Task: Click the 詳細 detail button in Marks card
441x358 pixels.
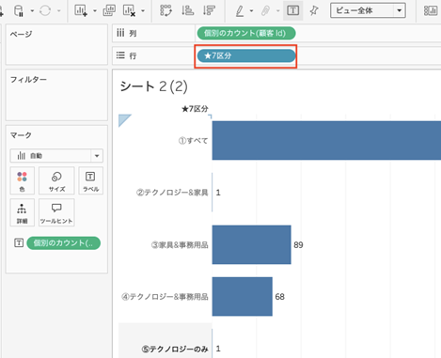Action: click(22, 212)
